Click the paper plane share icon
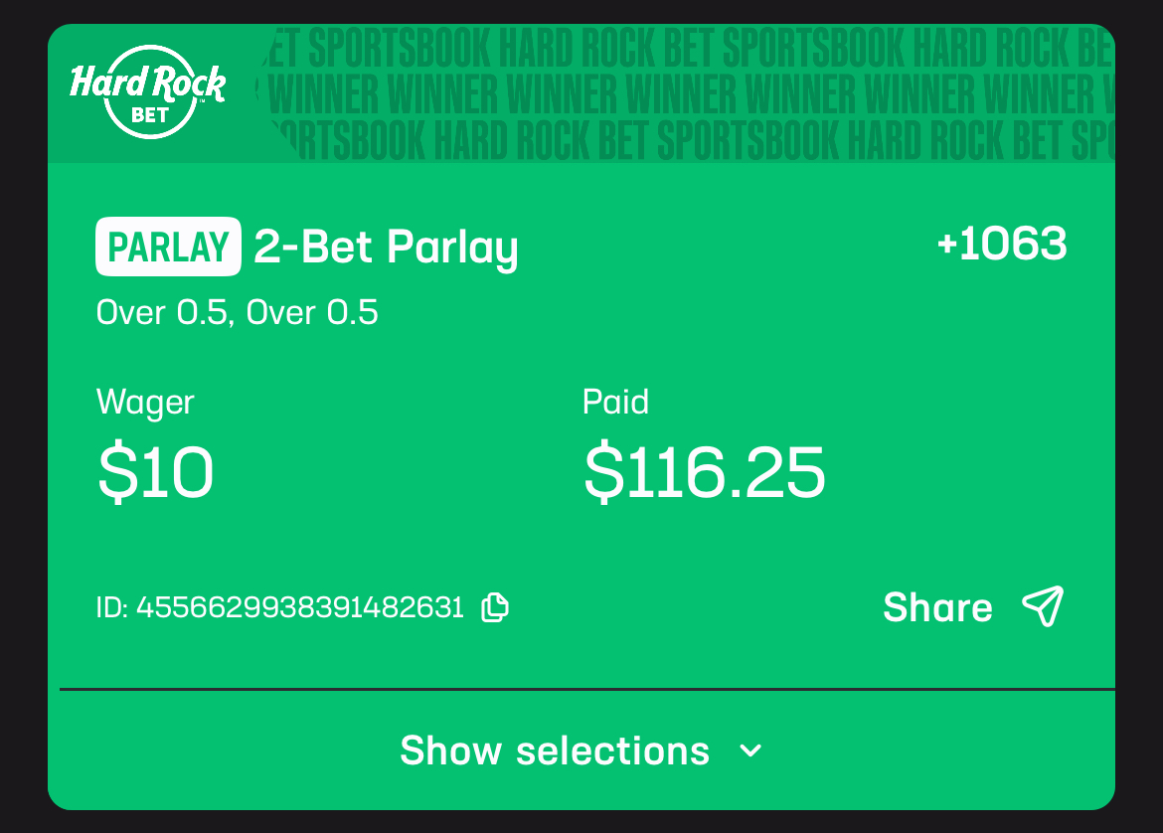 coord(1043,606)
